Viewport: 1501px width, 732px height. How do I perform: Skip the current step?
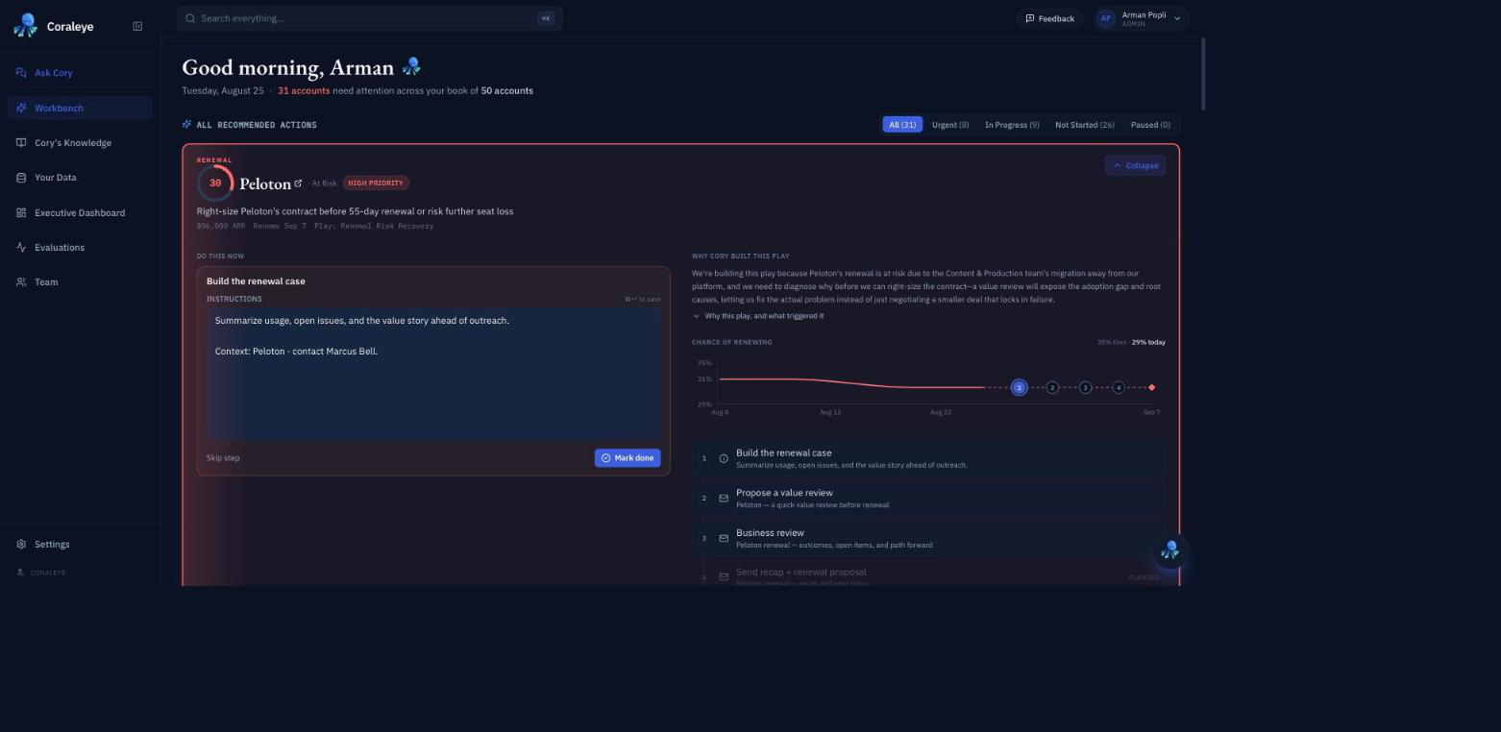point(223,458)
